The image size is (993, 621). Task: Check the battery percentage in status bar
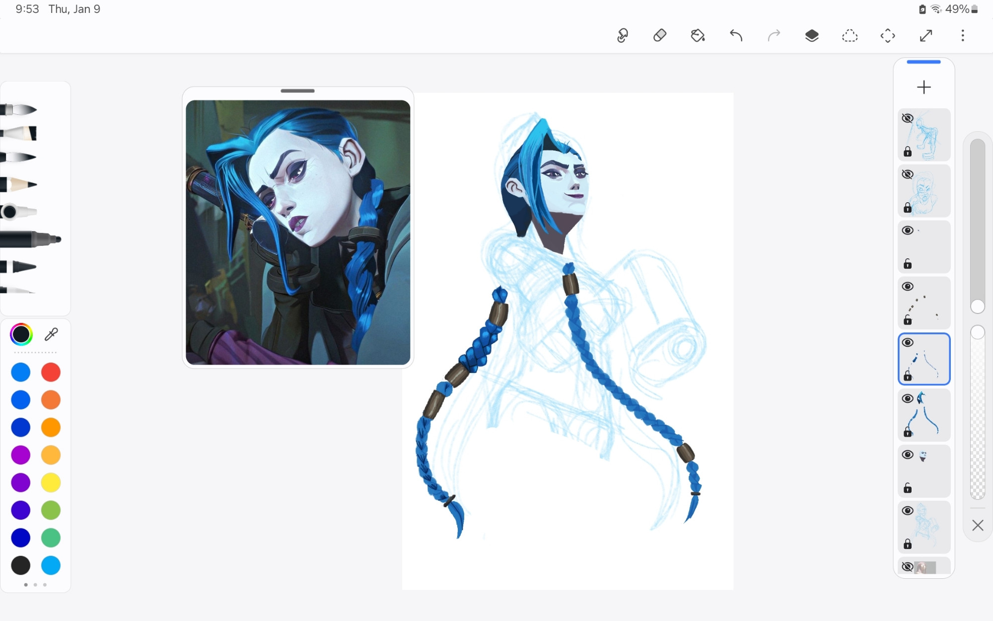pyautogui.click(x=957, y=9)
